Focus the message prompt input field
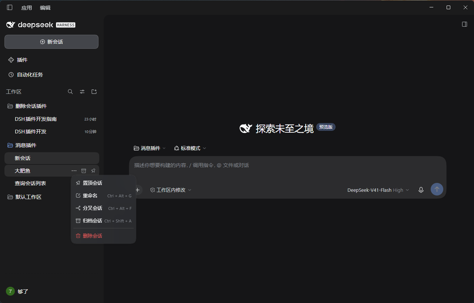Viewport: 474px width, 303px height. coord(287,166)
